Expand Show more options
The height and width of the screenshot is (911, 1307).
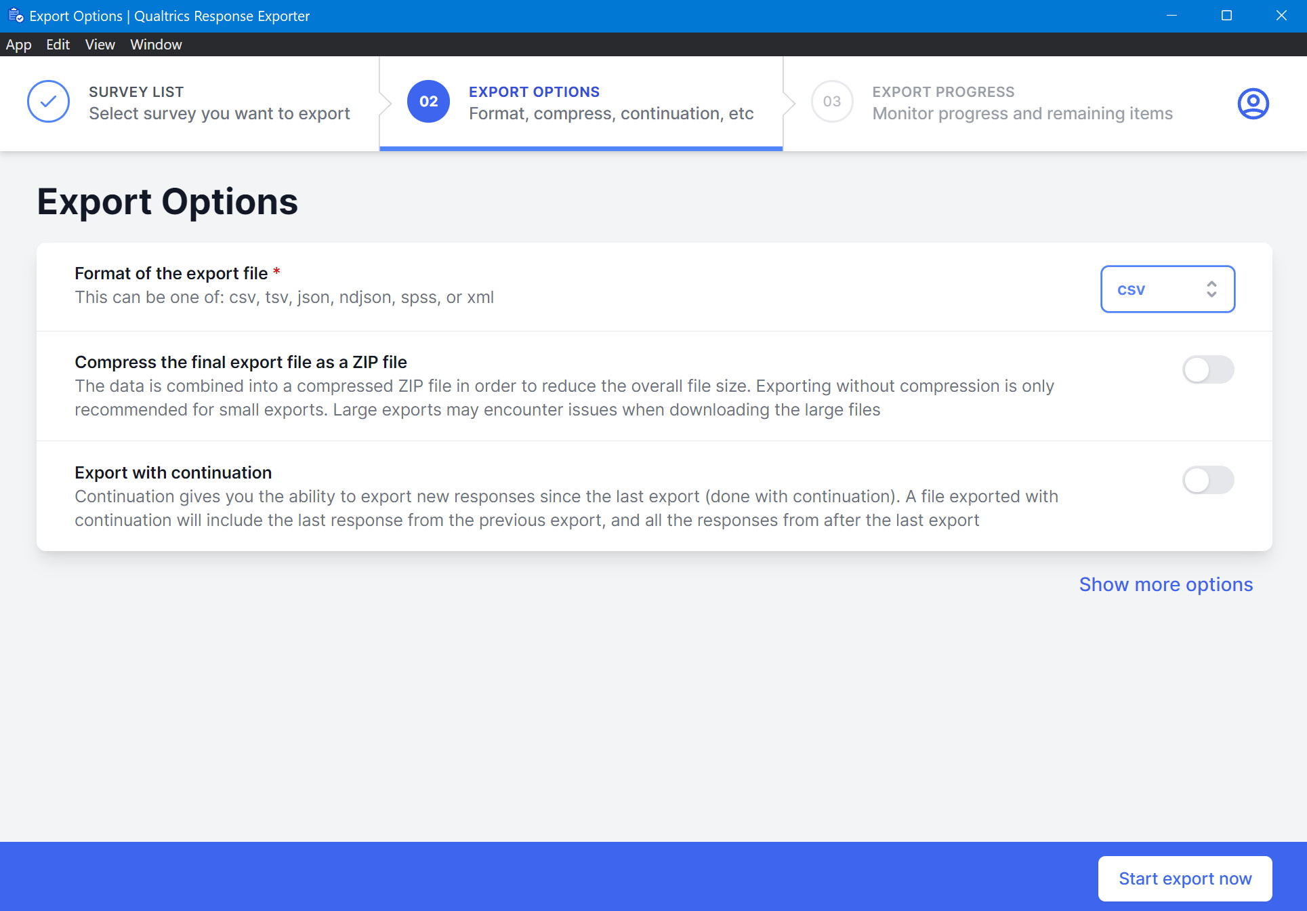pos(1165,584)
